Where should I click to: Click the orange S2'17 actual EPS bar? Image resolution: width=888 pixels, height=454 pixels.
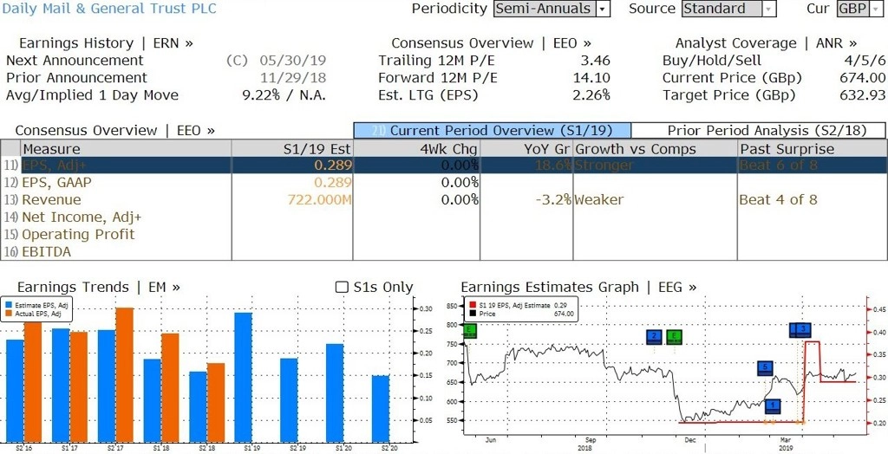(125, 375)
